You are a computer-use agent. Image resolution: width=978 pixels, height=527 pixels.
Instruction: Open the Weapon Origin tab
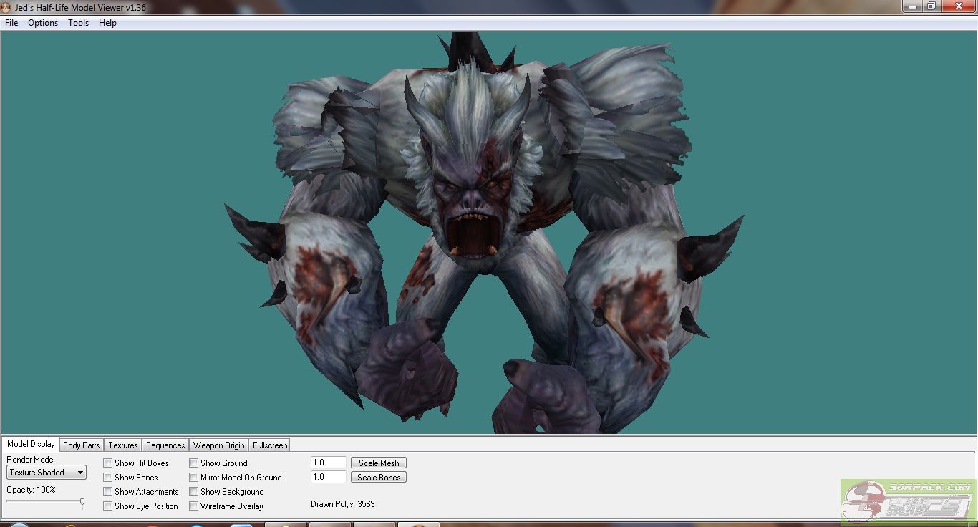pos(219,445)
